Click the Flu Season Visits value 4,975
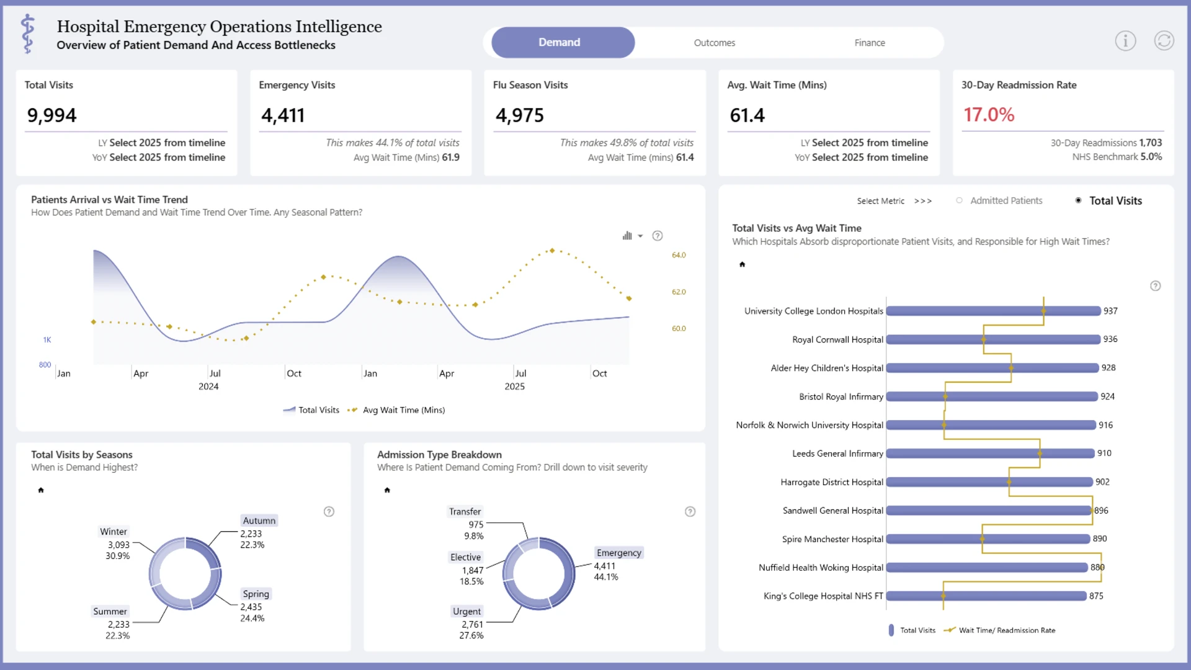The height and width of the screenshot is (670, 1191). pos(520,115)
